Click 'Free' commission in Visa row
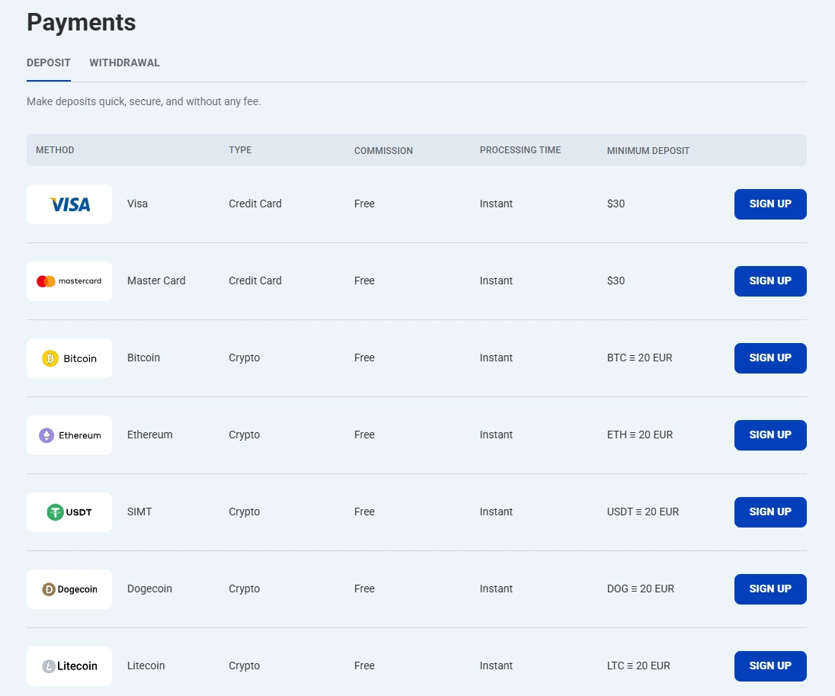835x696 pixels. (364, 204)
